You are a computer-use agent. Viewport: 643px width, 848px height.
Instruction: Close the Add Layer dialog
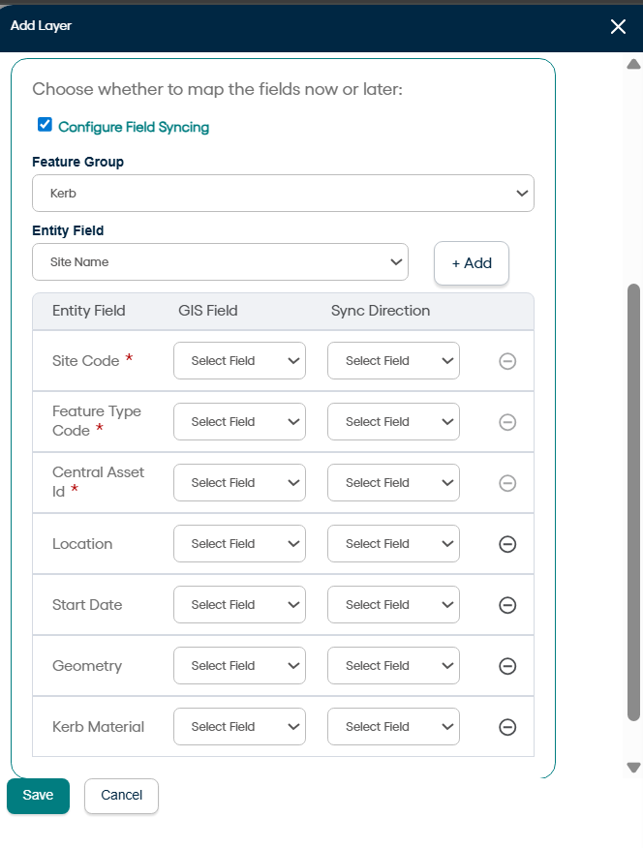[618, 26]
